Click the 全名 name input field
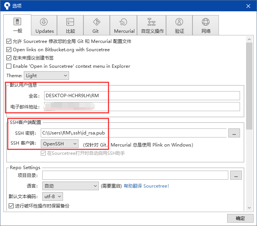 [x=142, y=96]
